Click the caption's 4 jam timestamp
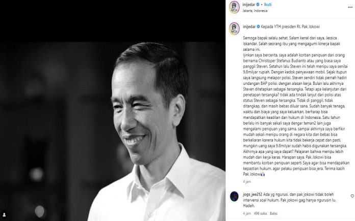 coord(247,181)
